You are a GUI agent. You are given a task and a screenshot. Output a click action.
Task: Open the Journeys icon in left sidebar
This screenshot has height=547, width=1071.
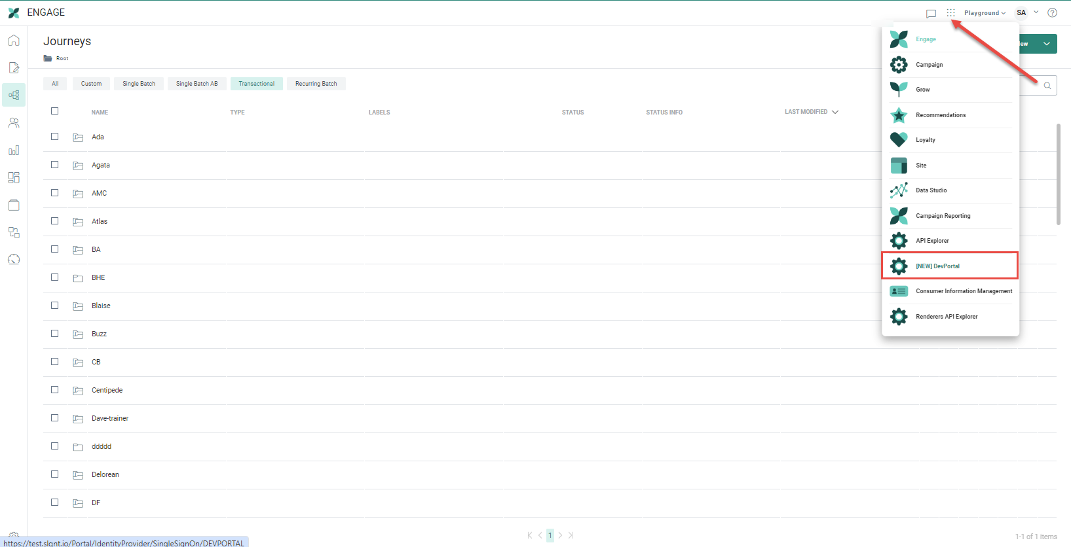[14, 95]
